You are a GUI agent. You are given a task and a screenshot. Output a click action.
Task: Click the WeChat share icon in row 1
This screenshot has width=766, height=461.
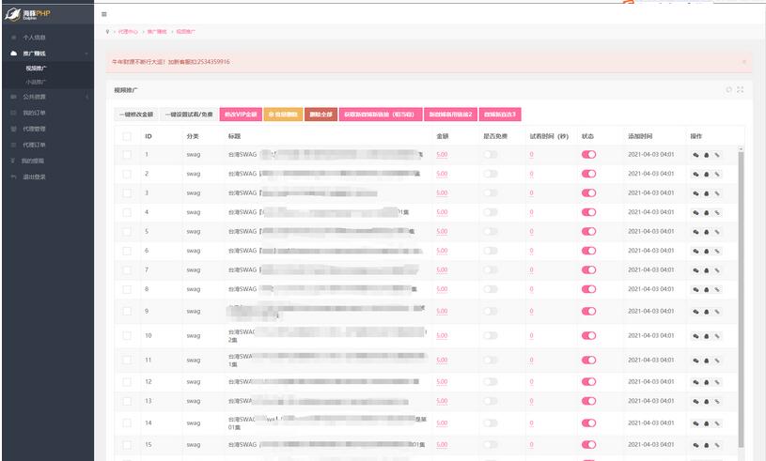(x=696, y=155)
